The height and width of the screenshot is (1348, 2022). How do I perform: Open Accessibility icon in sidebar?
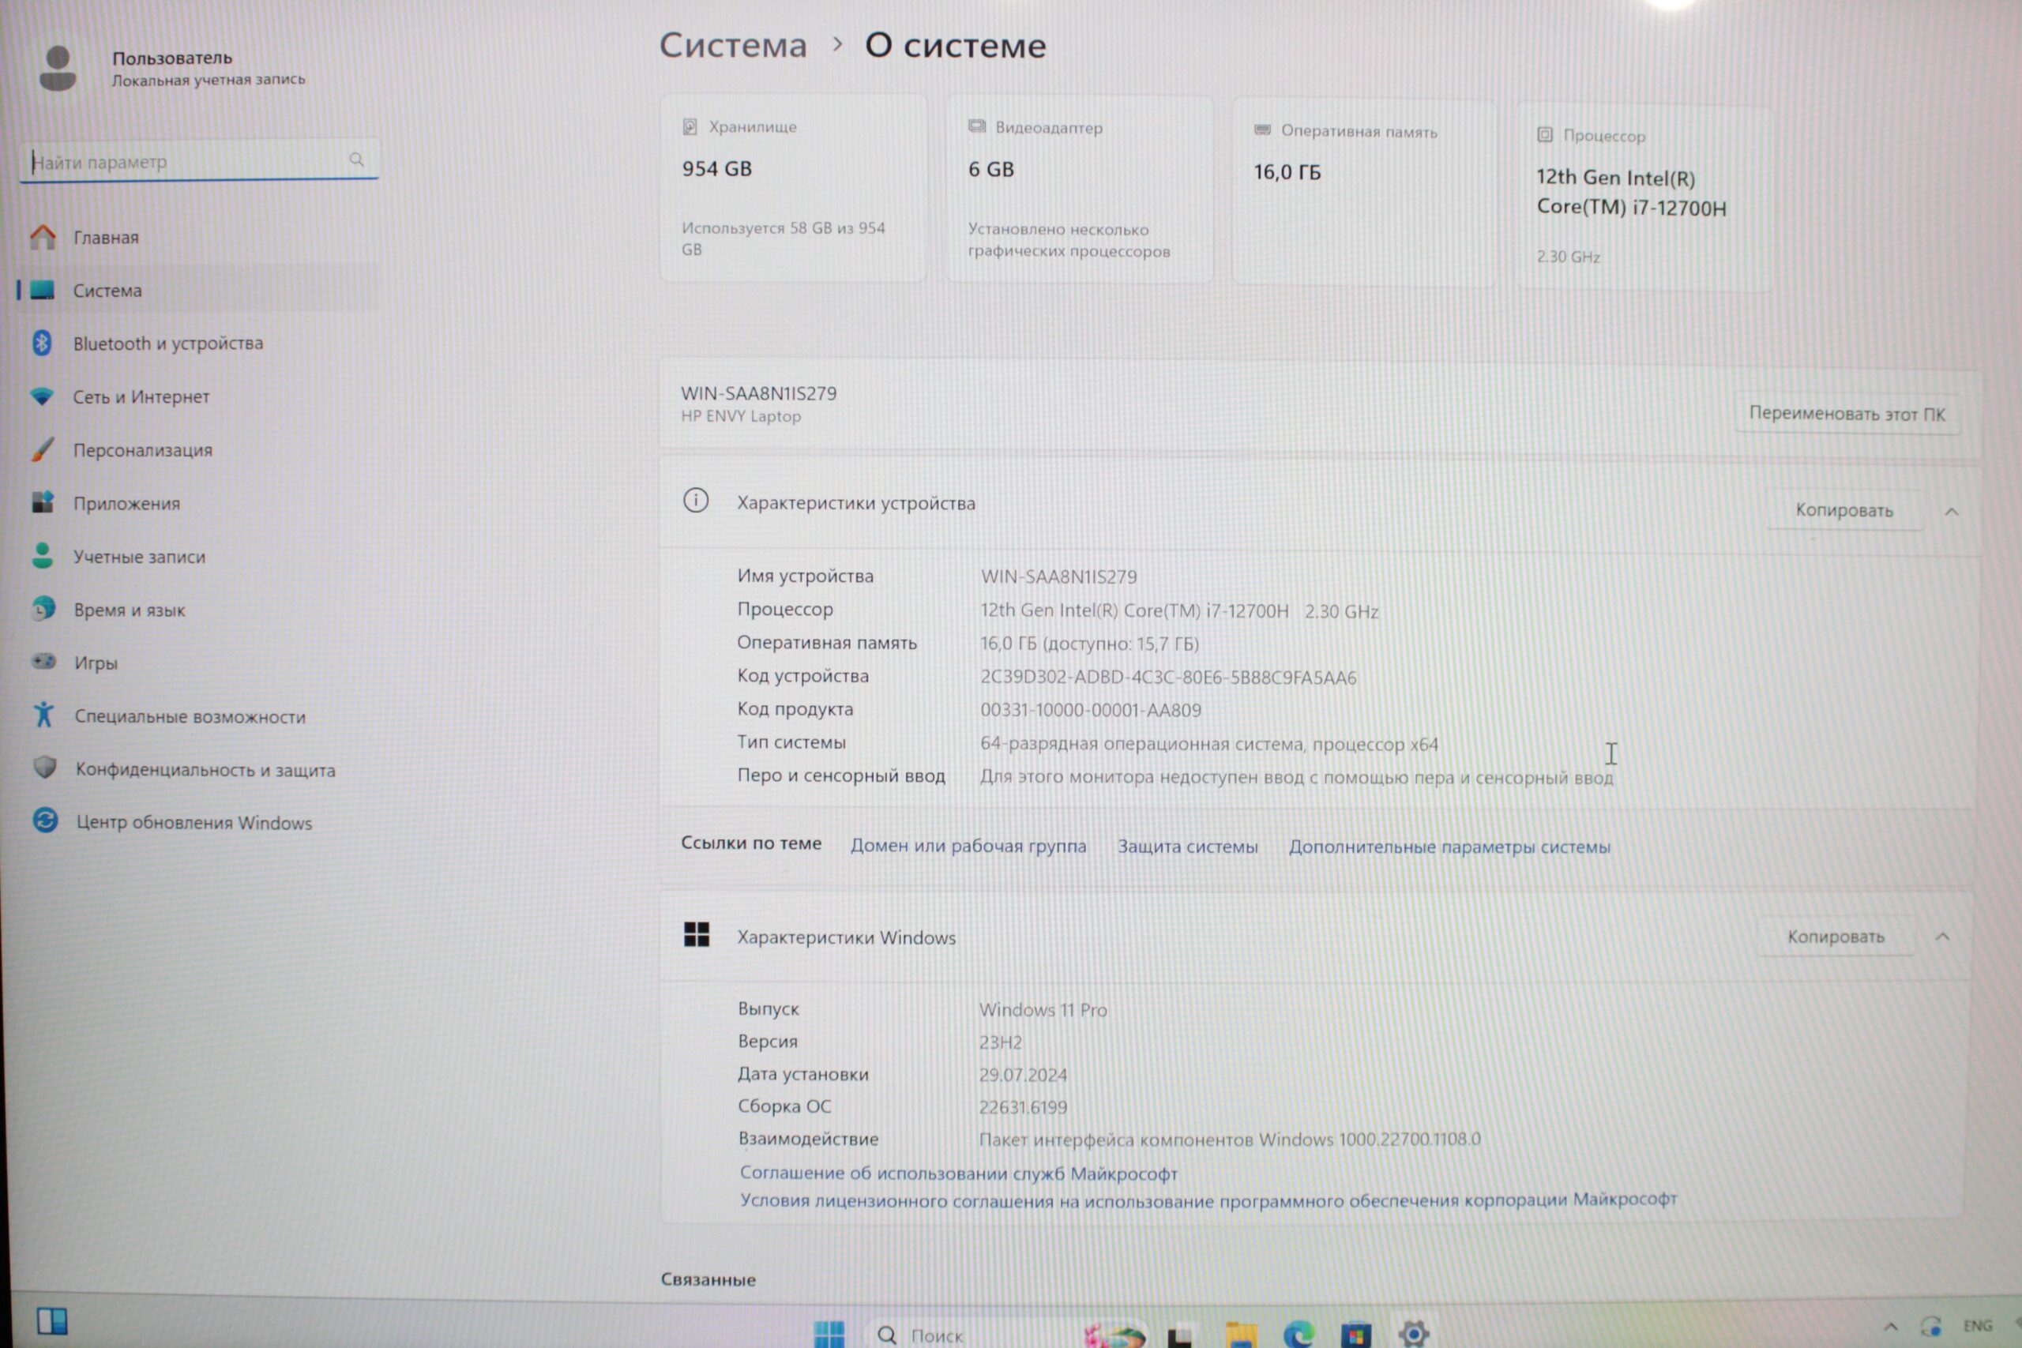pos(44,715)
